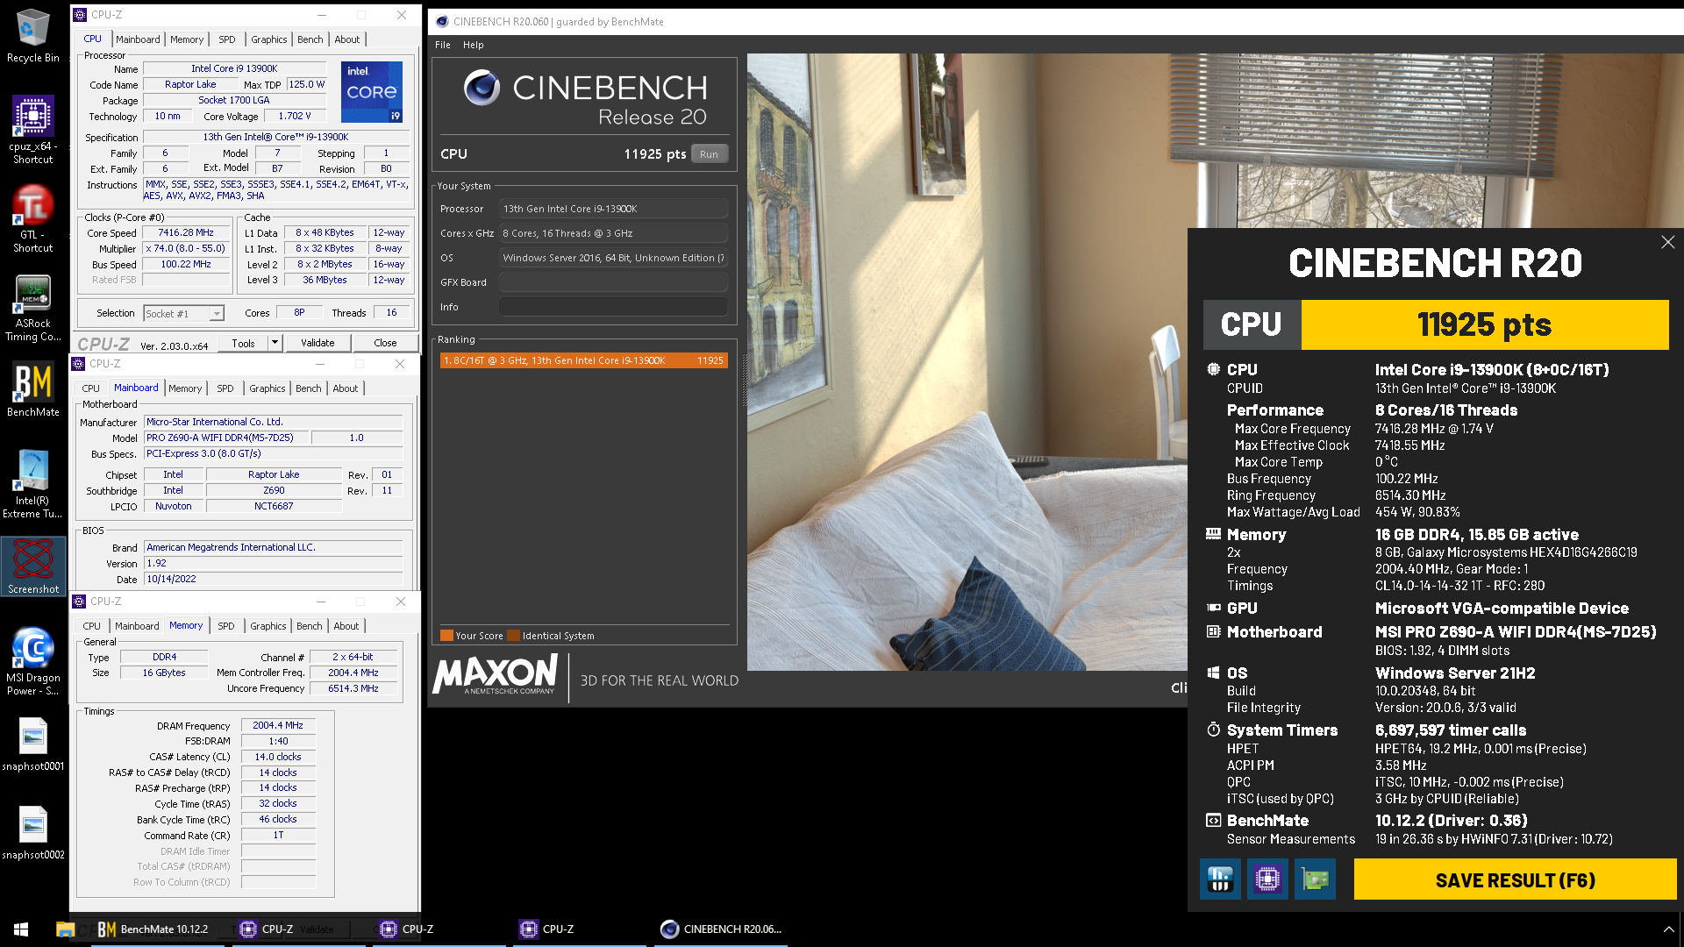Select CPU tab in Mainboard CPU-Z window
The width and height of the screenshot is (1684, 947).
[91, 388]
